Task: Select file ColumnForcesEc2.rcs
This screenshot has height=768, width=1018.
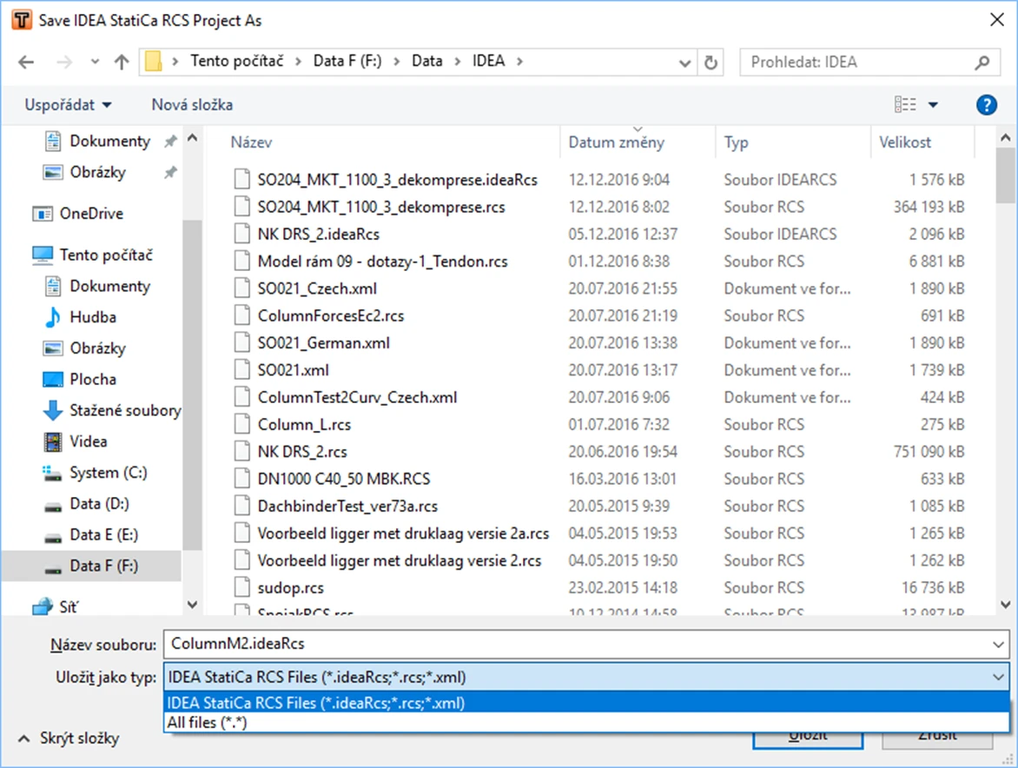Action: pos(330,315)
